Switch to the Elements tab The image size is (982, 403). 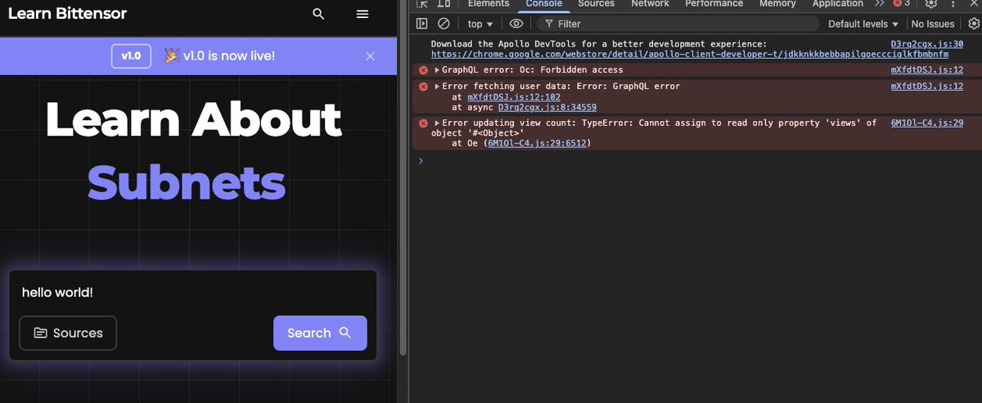(489, 4)
